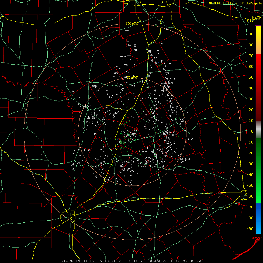The height and width of the screenshot is (263, 263).
Task: Click the velocity scale label 70
Action: click(x=251, y=56)
